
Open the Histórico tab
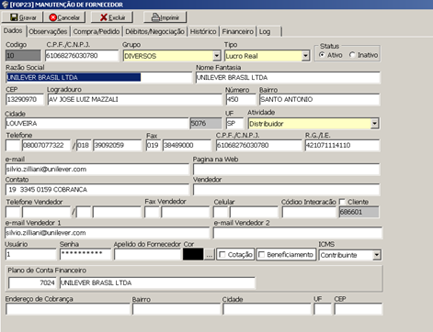coord(203,31)
